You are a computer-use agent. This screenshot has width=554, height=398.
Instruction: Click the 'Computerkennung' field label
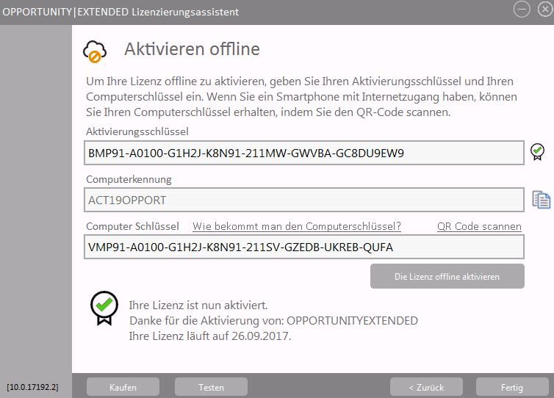[x=129, y=179]
